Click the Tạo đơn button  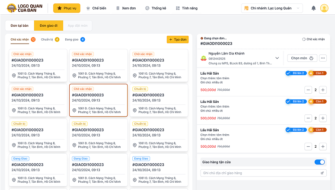coord(178,39)
